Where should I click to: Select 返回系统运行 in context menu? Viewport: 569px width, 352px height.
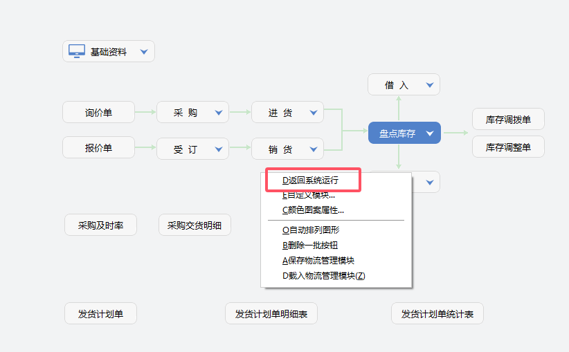pos(310,180)
